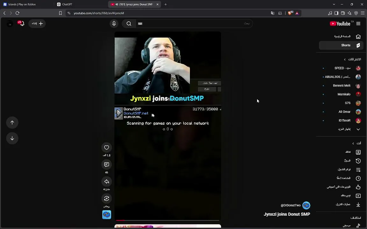Open a new browser tab
The image size is (367, 229).
tap(165, 4)
